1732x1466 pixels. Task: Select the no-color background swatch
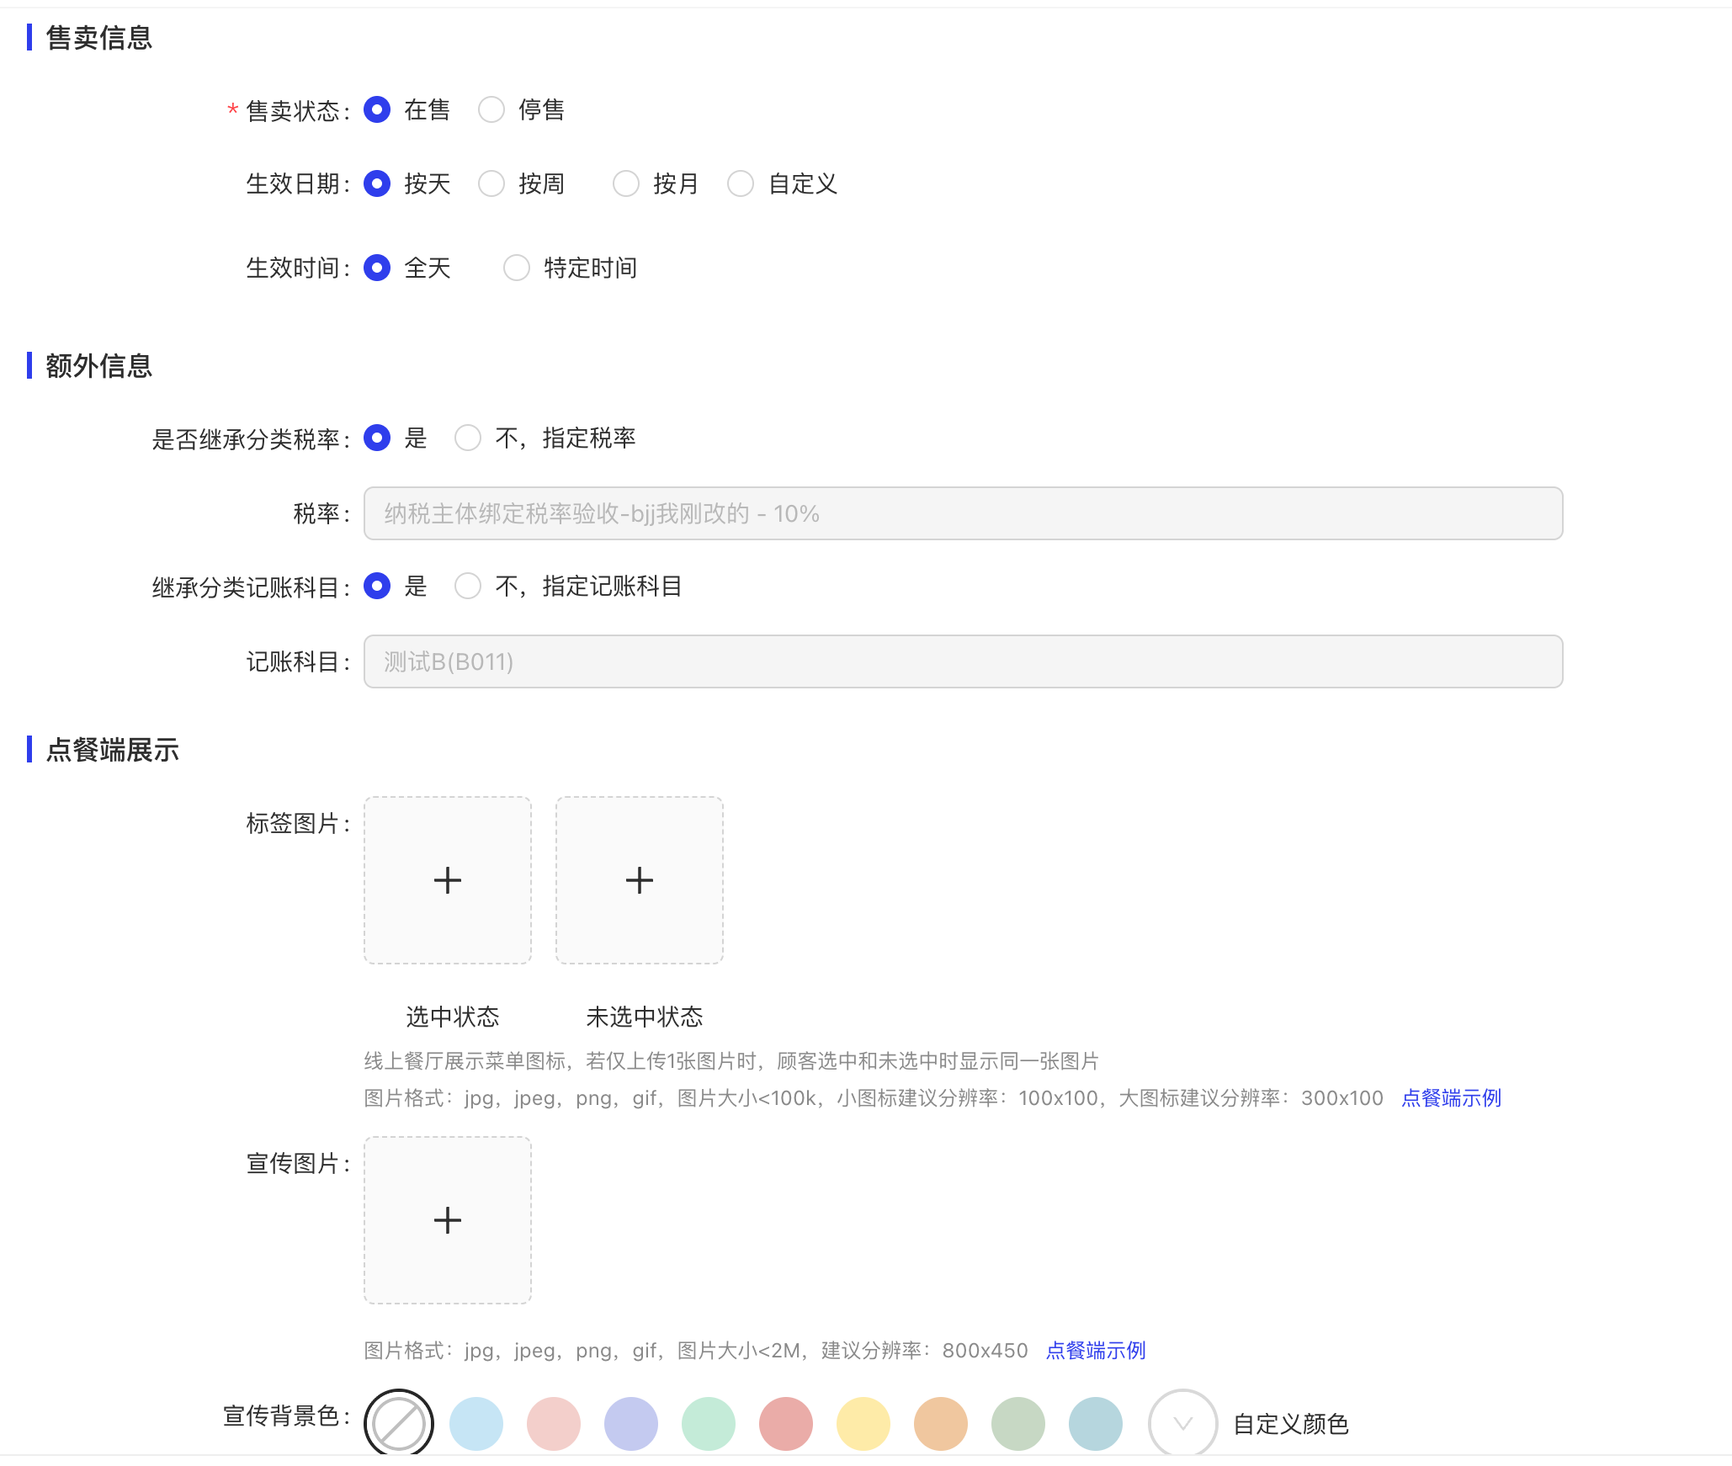click(398, 1423)
